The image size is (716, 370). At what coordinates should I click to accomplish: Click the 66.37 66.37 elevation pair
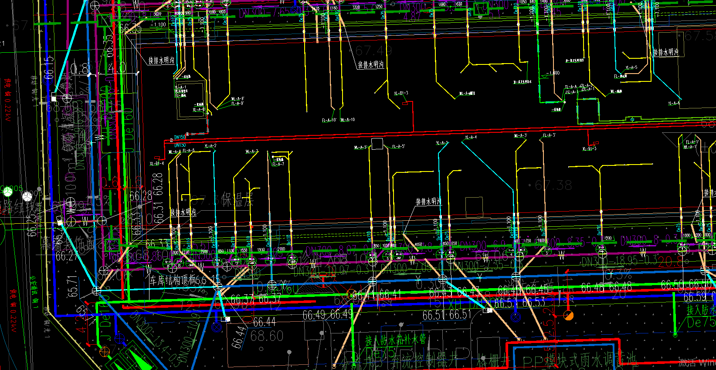(255, 299)
